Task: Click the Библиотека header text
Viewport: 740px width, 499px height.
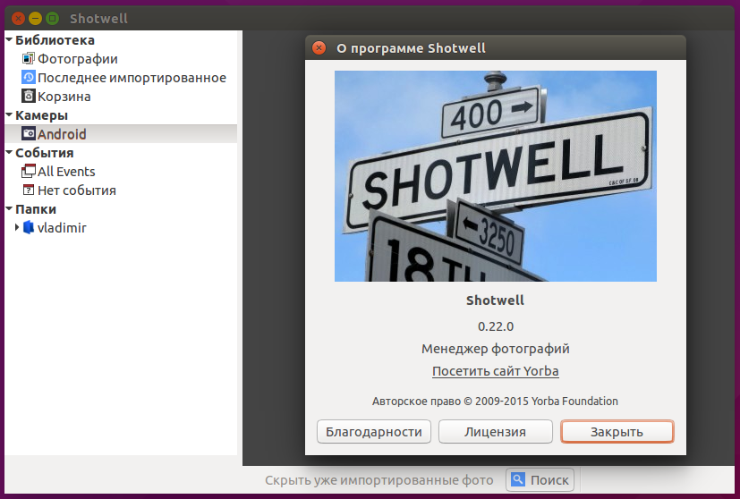Action: [x=55, y=40]
